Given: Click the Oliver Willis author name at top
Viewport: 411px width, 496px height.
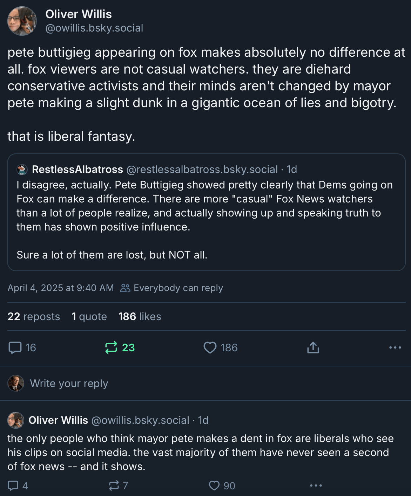Looking at the screenshot, I should pyautogui.click(x=79, y=14).
